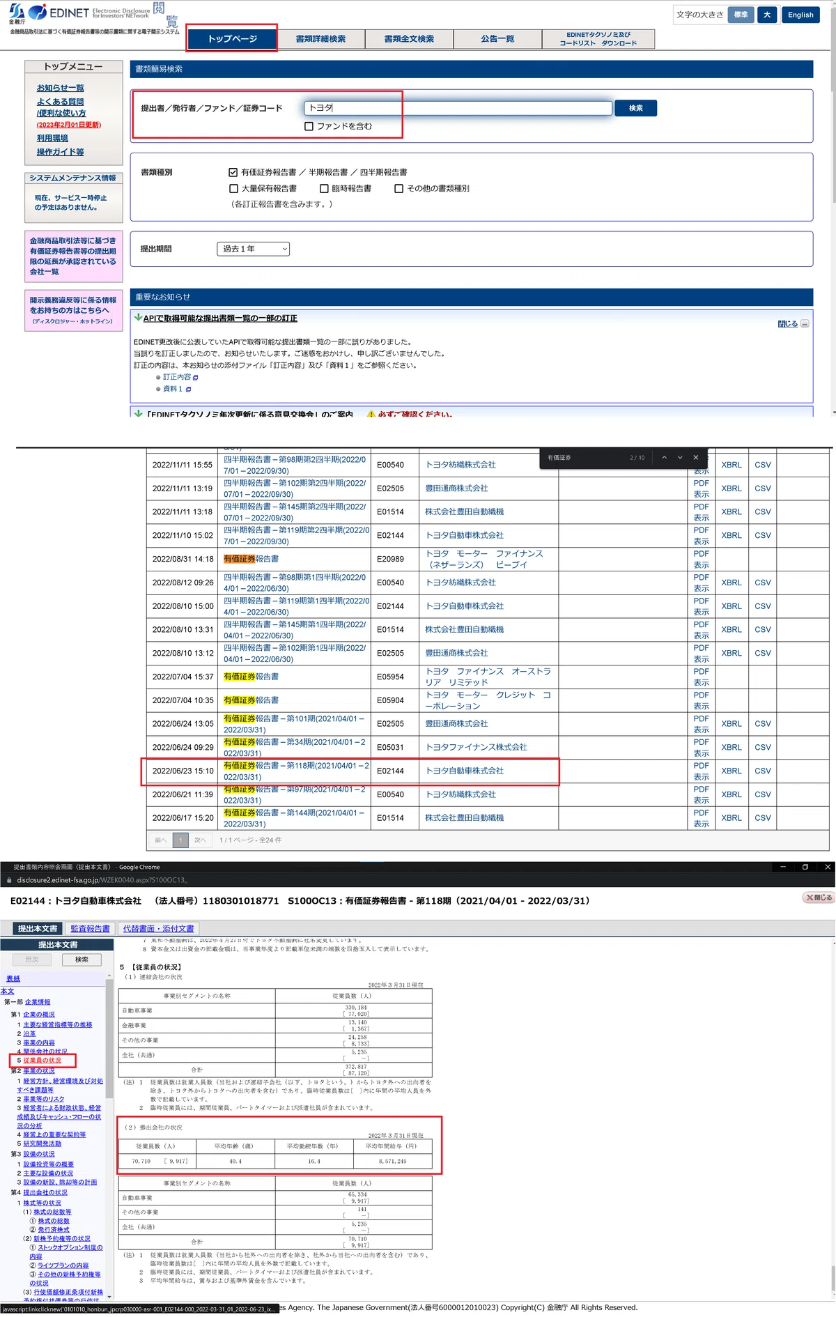Enable the 大量保有報告書 checkbox
This screenshot has height=1317, width=836.
click(234, 188)
